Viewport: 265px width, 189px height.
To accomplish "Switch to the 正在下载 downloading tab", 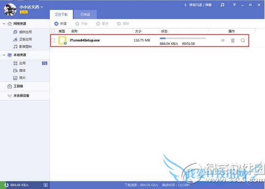I will 61,14.
